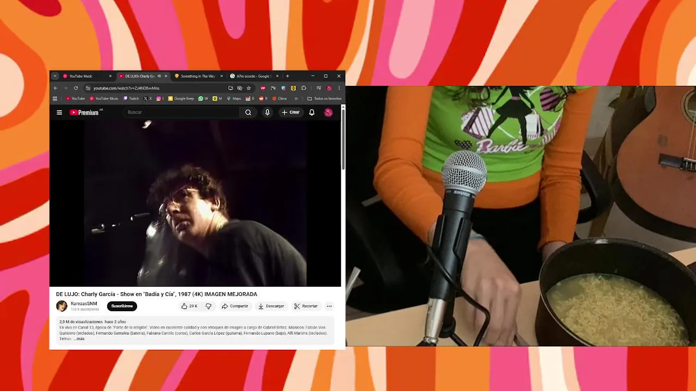696x391 pixels.
Task: Expand the tab search dropdown arrow
Action: click(x=55, y=76)
